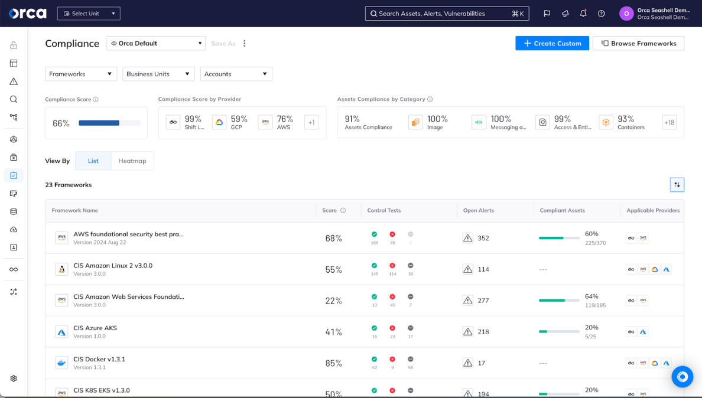
Task: Open the sidebar alerts triangle icon
Action: 14,81
